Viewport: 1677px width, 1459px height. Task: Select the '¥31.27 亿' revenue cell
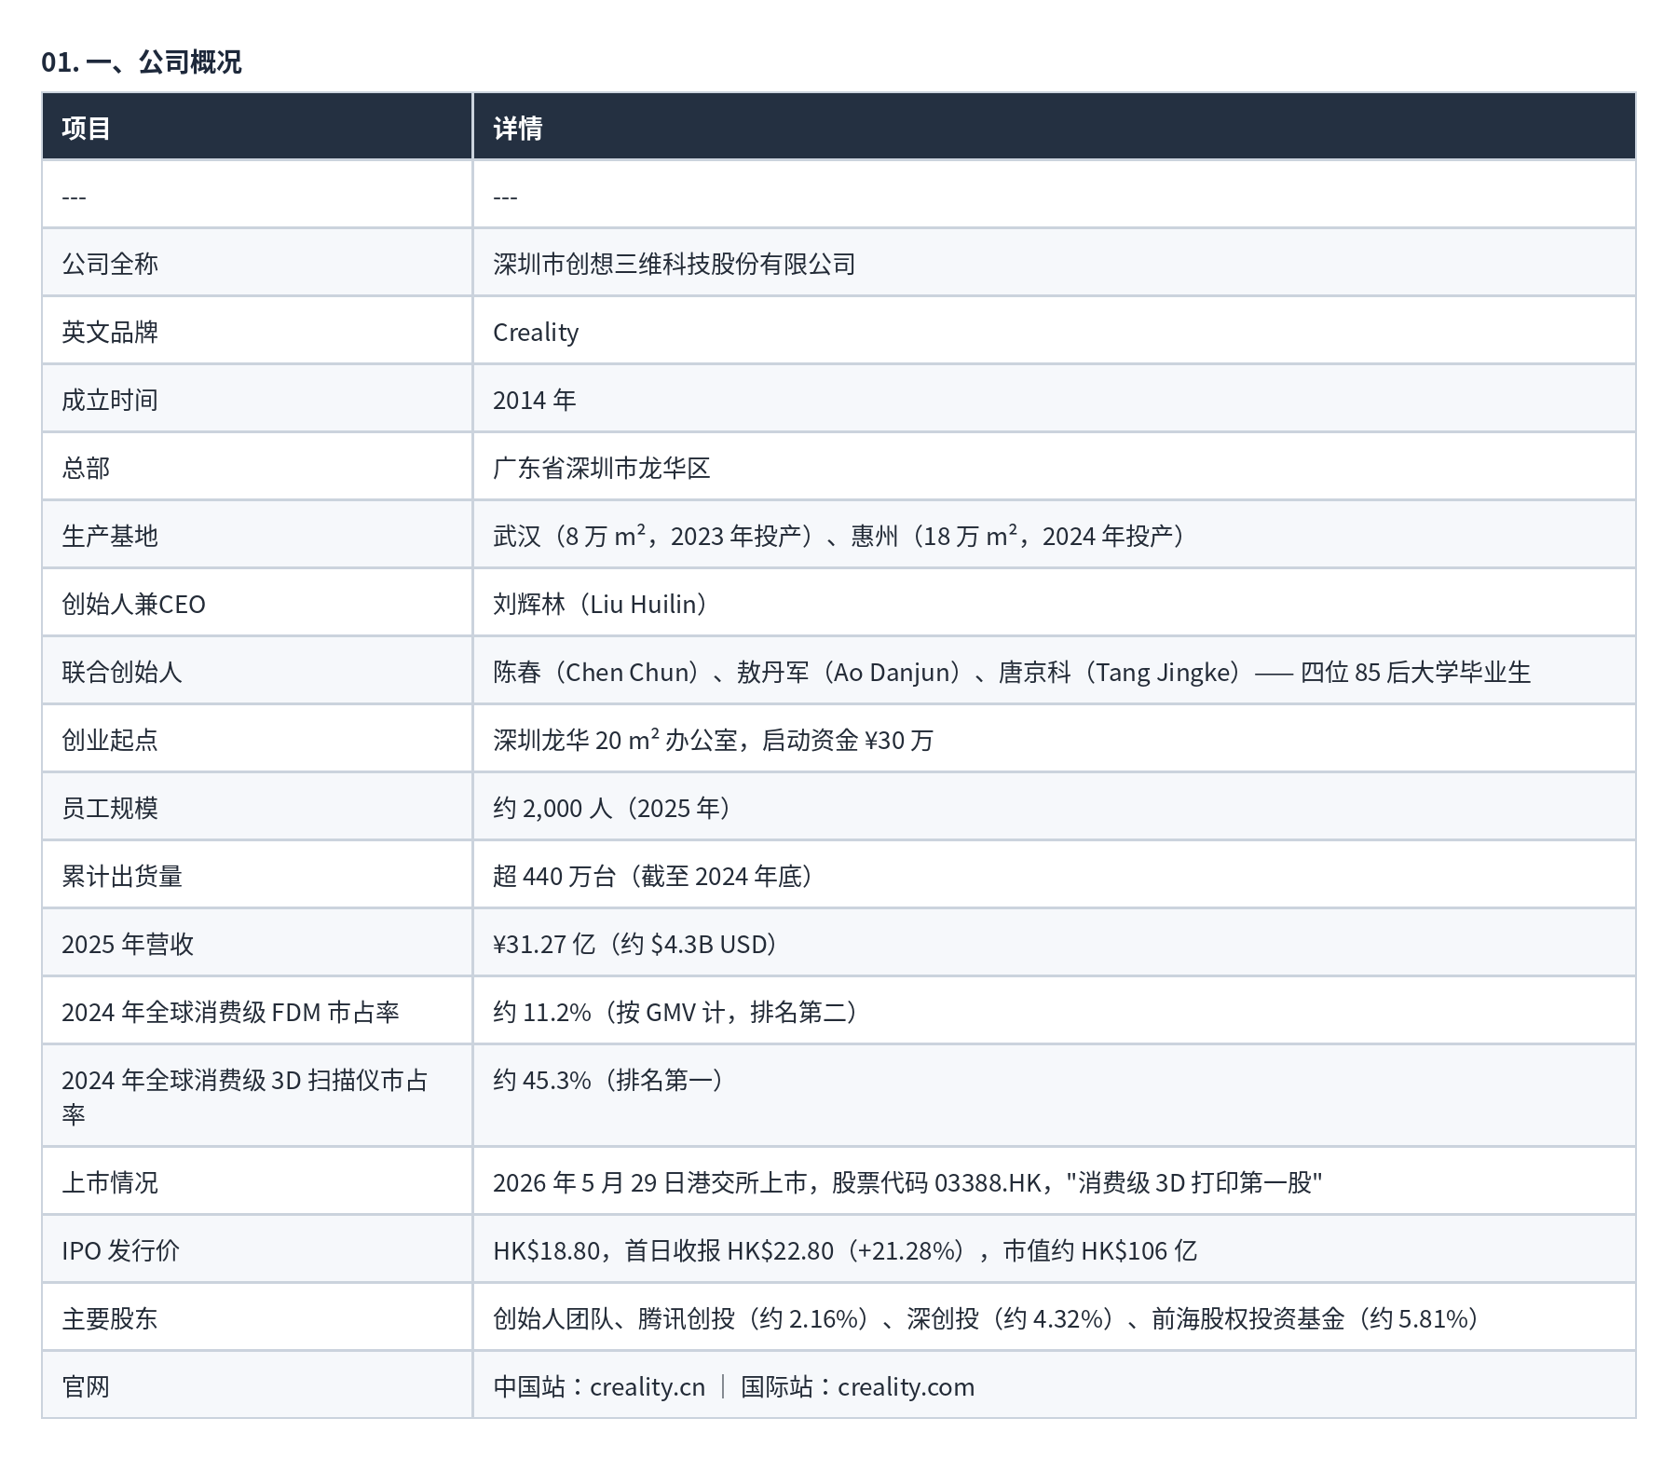tap(1054, 943)
